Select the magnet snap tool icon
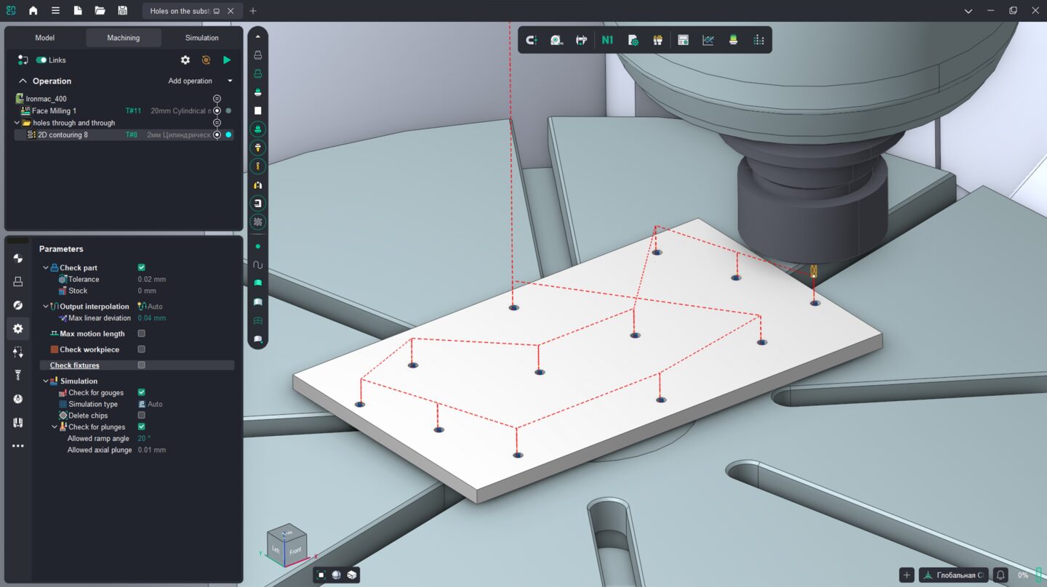The width and height of the screenshot is (1047, 587). [x=531, y=40]
